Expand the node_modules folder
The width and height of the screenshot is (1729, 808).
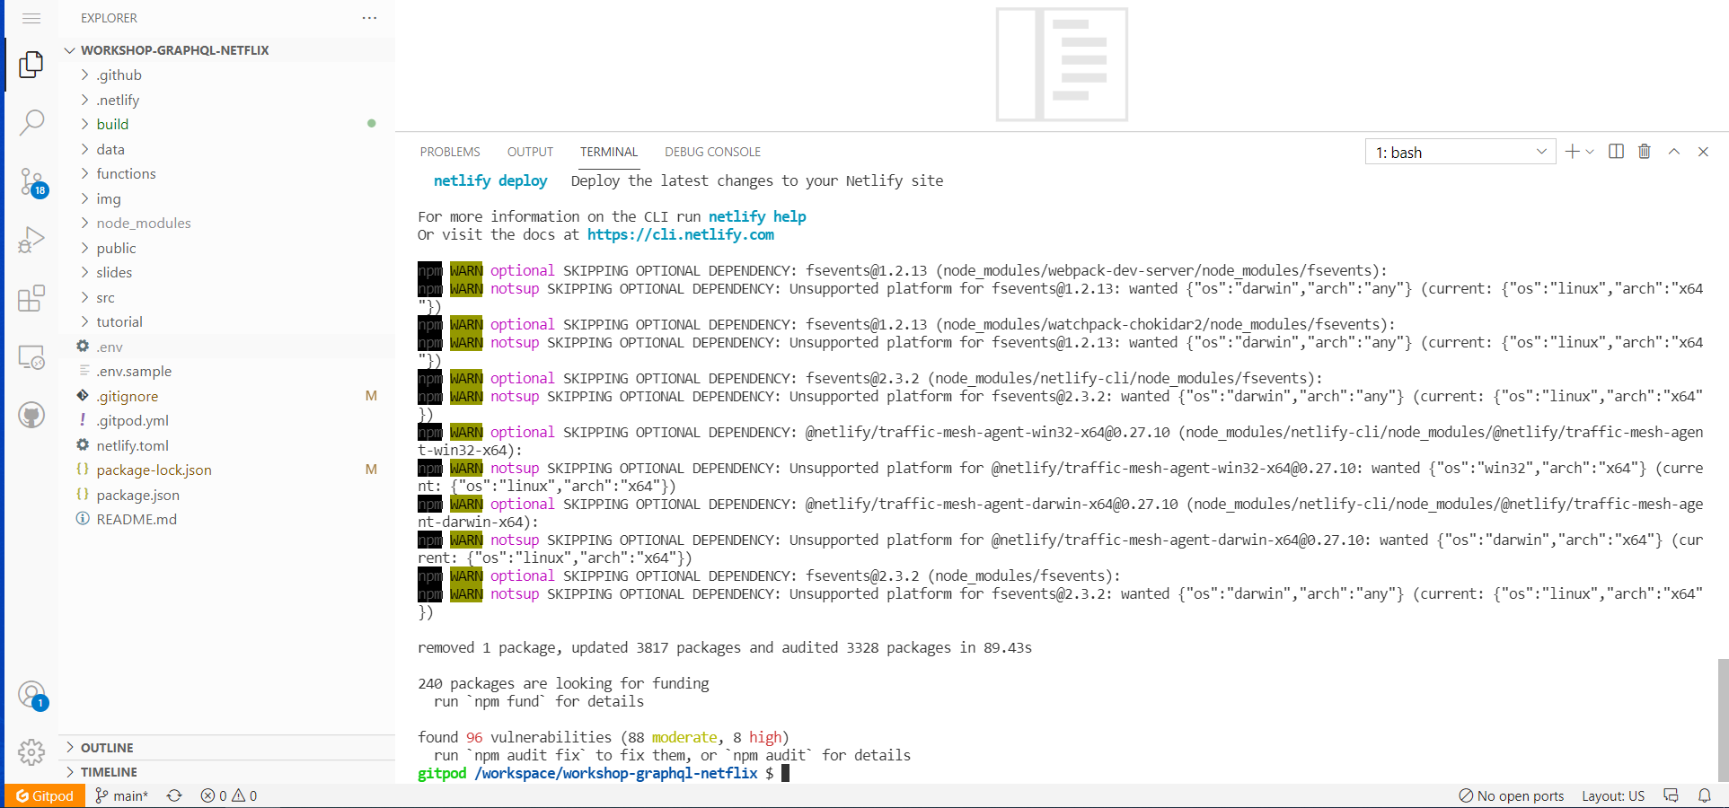pos(143,223)
